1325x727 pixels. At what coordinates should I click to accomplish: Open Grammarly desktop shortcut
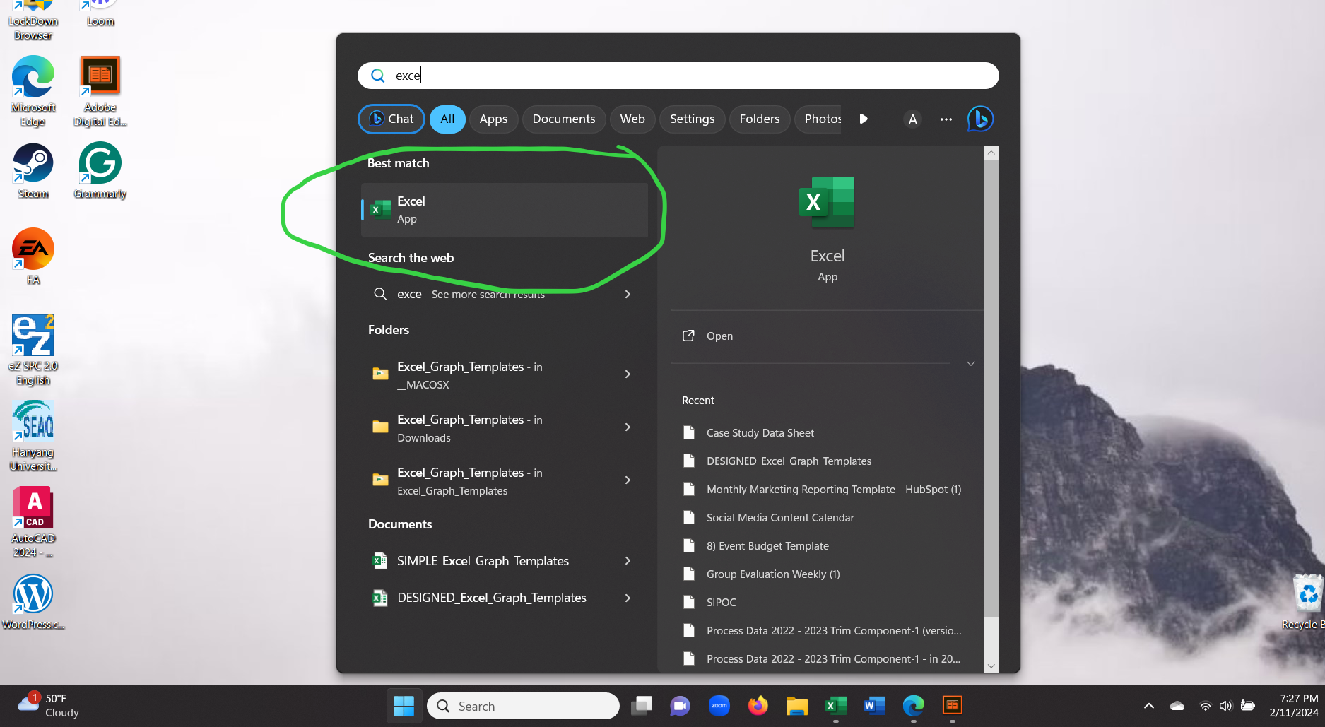[x=100, y=172]
